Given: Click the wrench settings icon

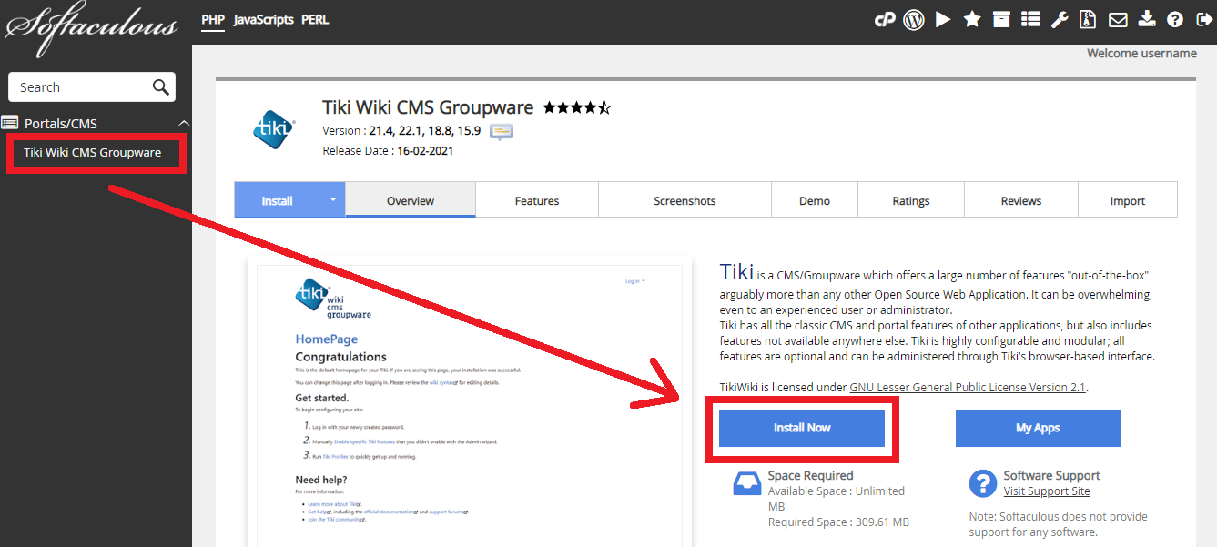Looking at the screenshot, I should pyautogui.click(x=1059, y=19).
